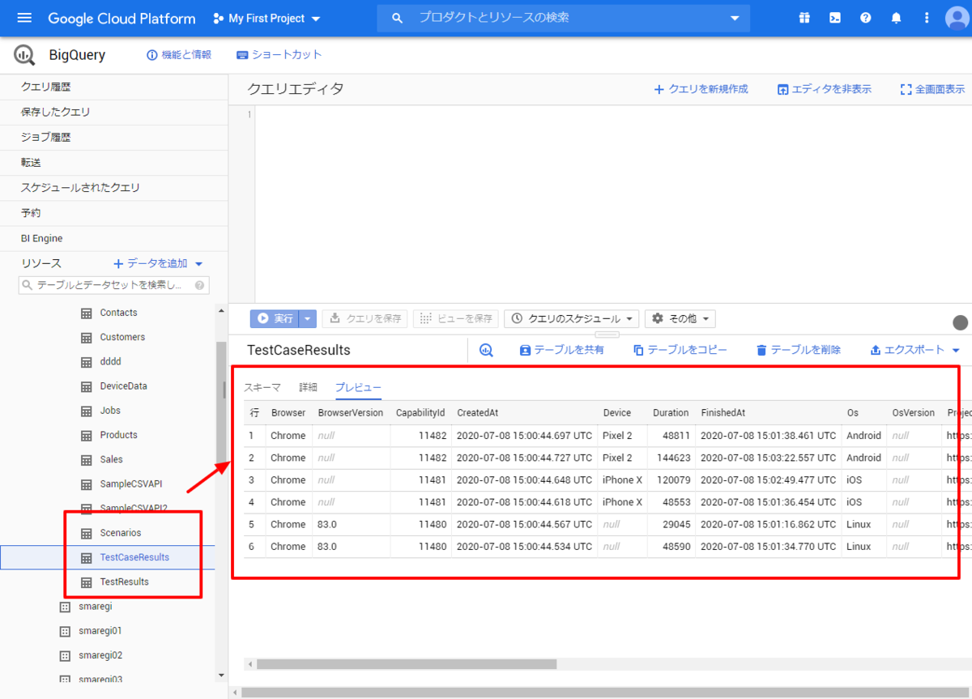Select the Customers table
Image resolution: width=972 pixels, height=699 pixels.
(122, 337)
